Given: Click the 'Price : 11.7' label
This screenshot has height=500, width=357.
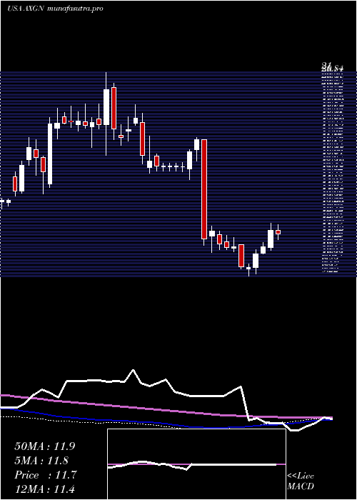Looking at the screenshot, I should coord(45,475).
